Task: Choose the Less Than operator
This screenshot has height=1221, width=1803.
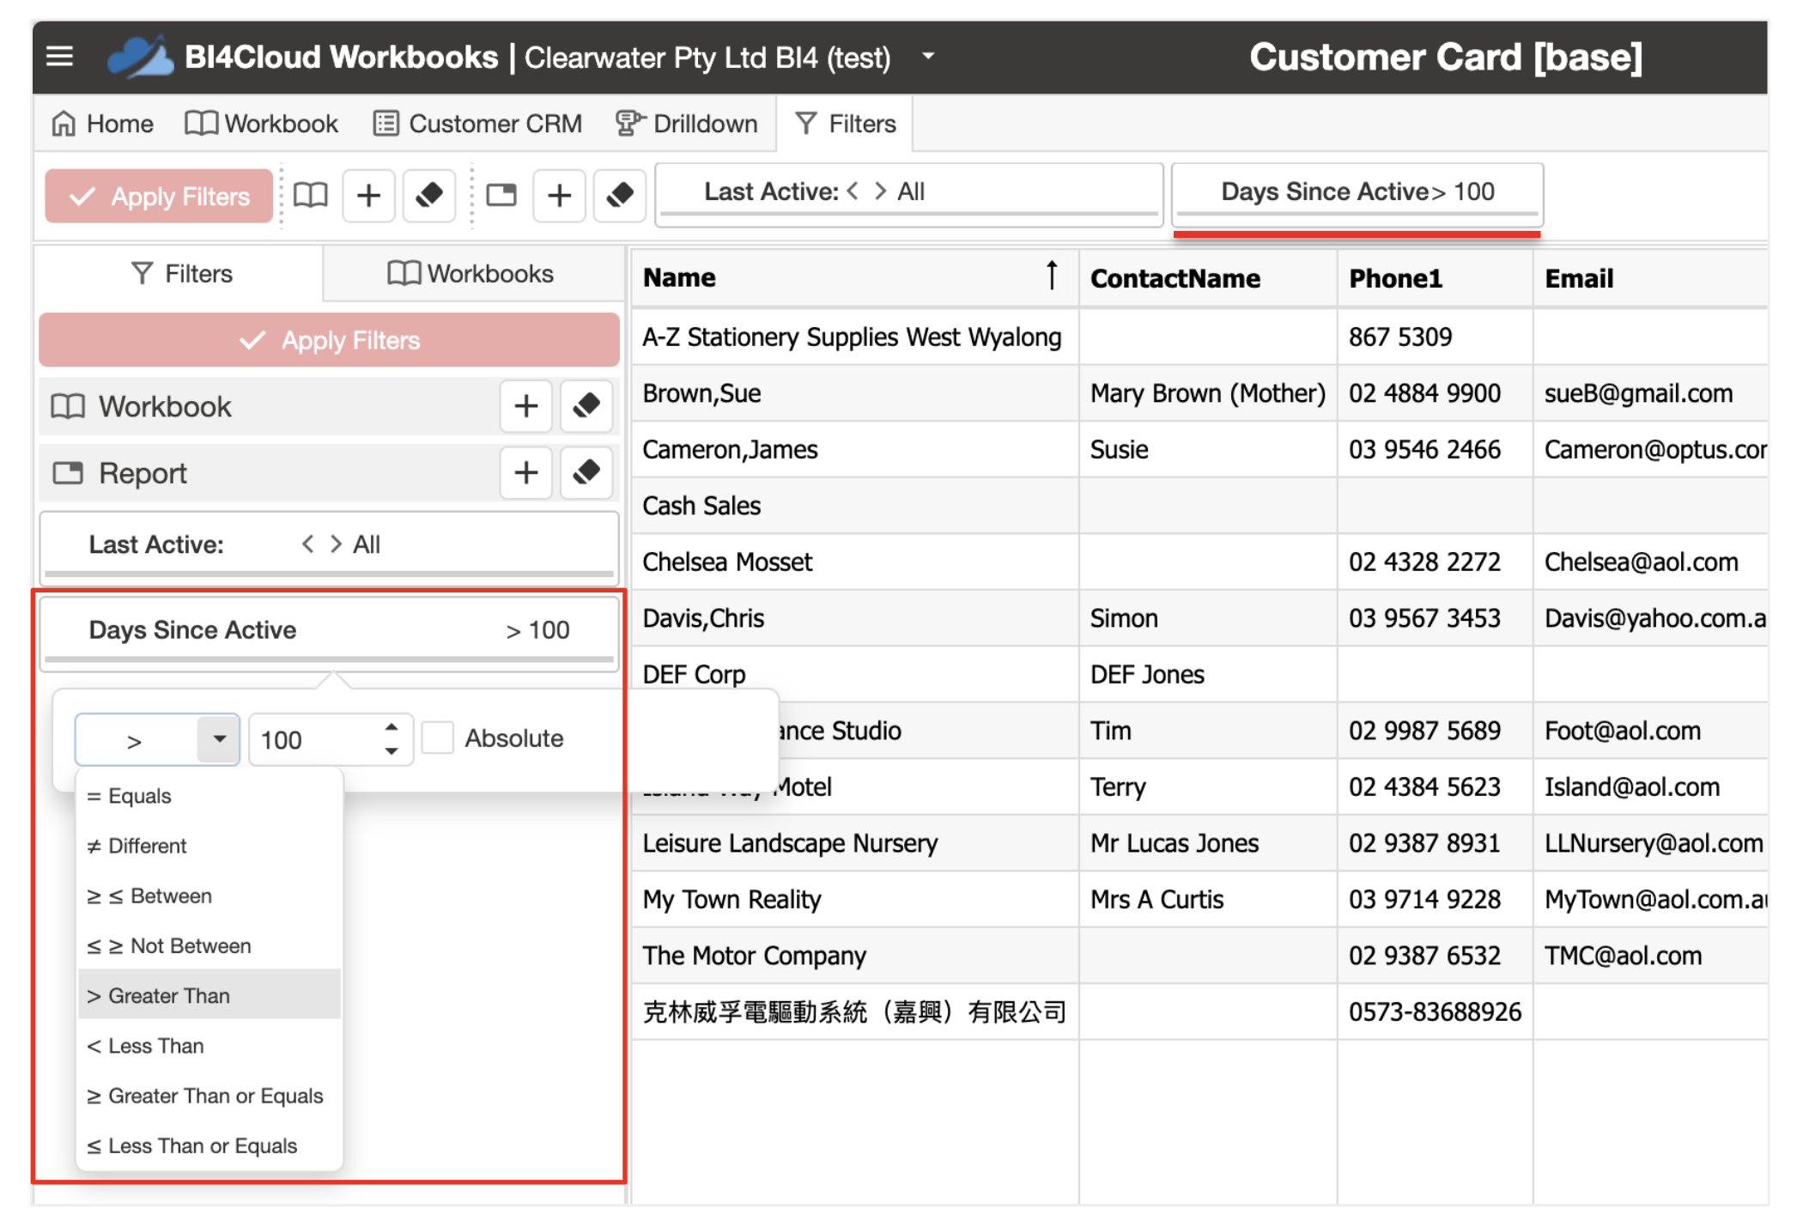Action: click(x=209, y=1046)
